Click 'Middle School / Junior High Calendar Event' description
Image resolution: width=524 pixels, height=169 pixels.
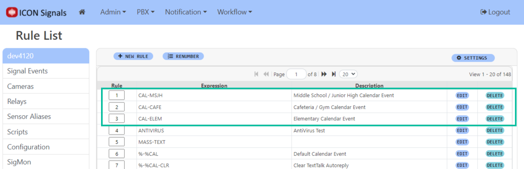[x=344, y=95]
